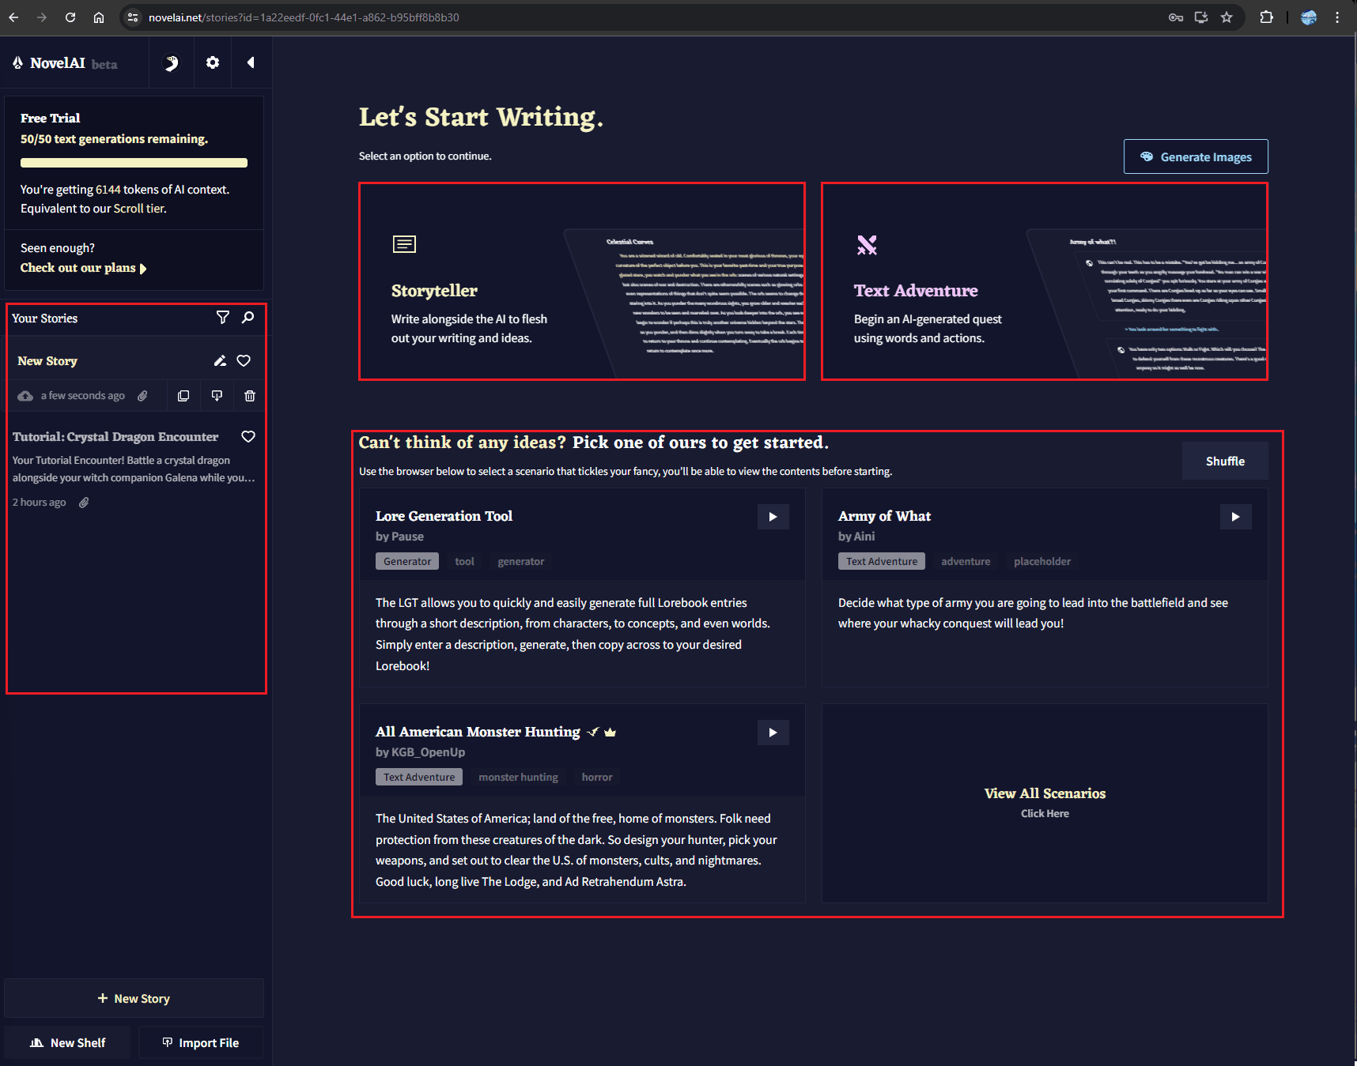
Task: Follow the Check out our plans link
Action: click(83, 268)
